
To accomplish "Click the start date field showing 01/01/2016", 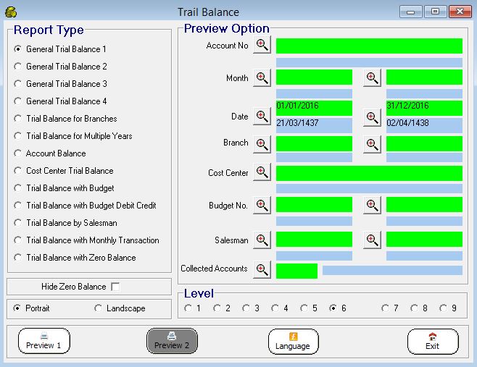I will coord(313,107).
